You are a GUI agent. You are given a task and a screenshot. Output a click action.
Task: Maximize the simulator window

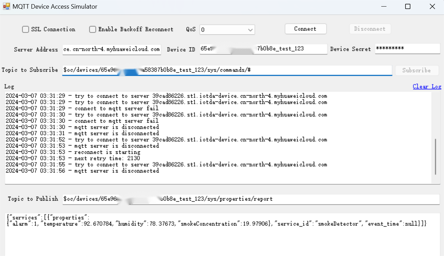point(408,7)
